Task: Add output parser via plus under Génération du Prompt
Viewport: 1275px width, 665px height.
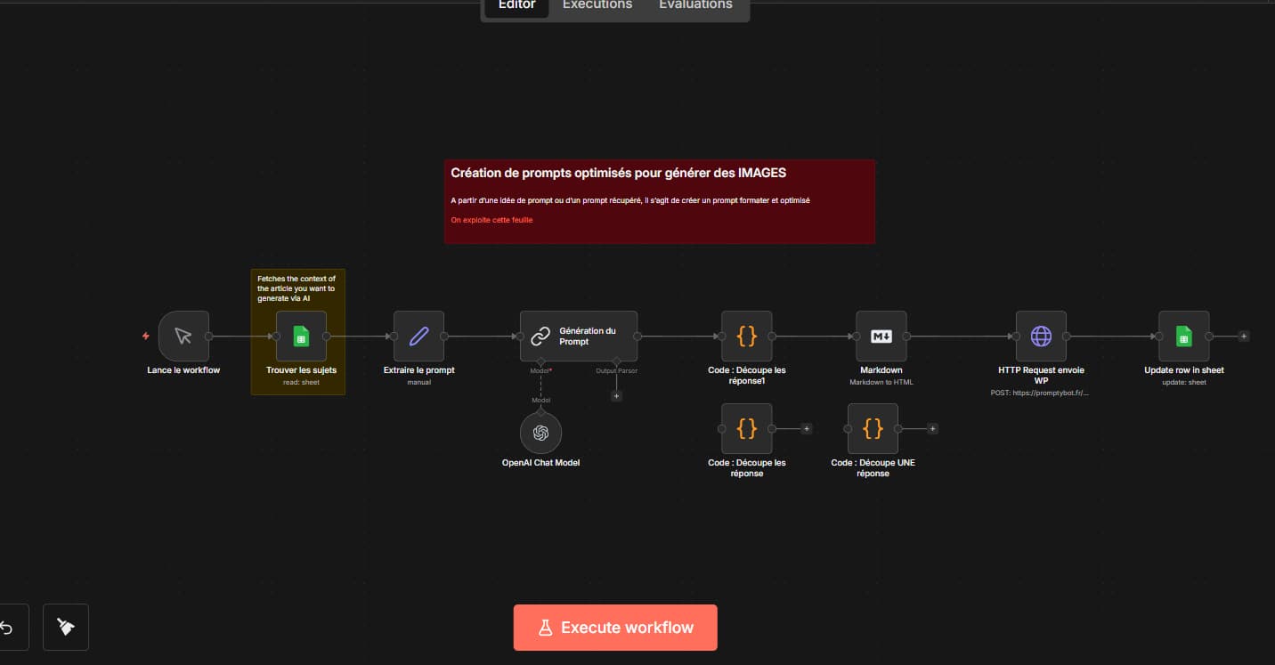Action: pos(616,396)
